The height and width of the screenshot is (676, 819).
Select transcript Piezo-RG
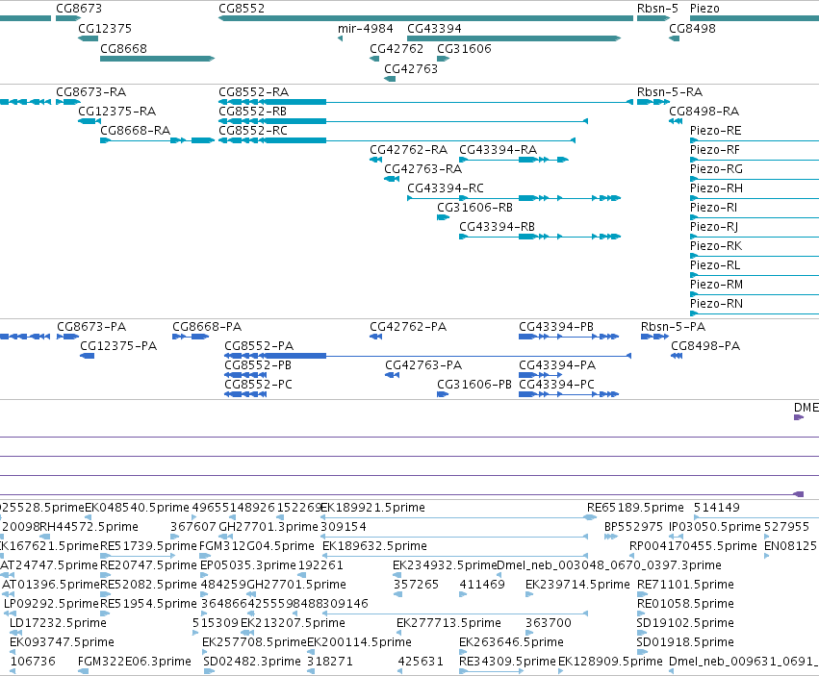[x=716, y=169]
